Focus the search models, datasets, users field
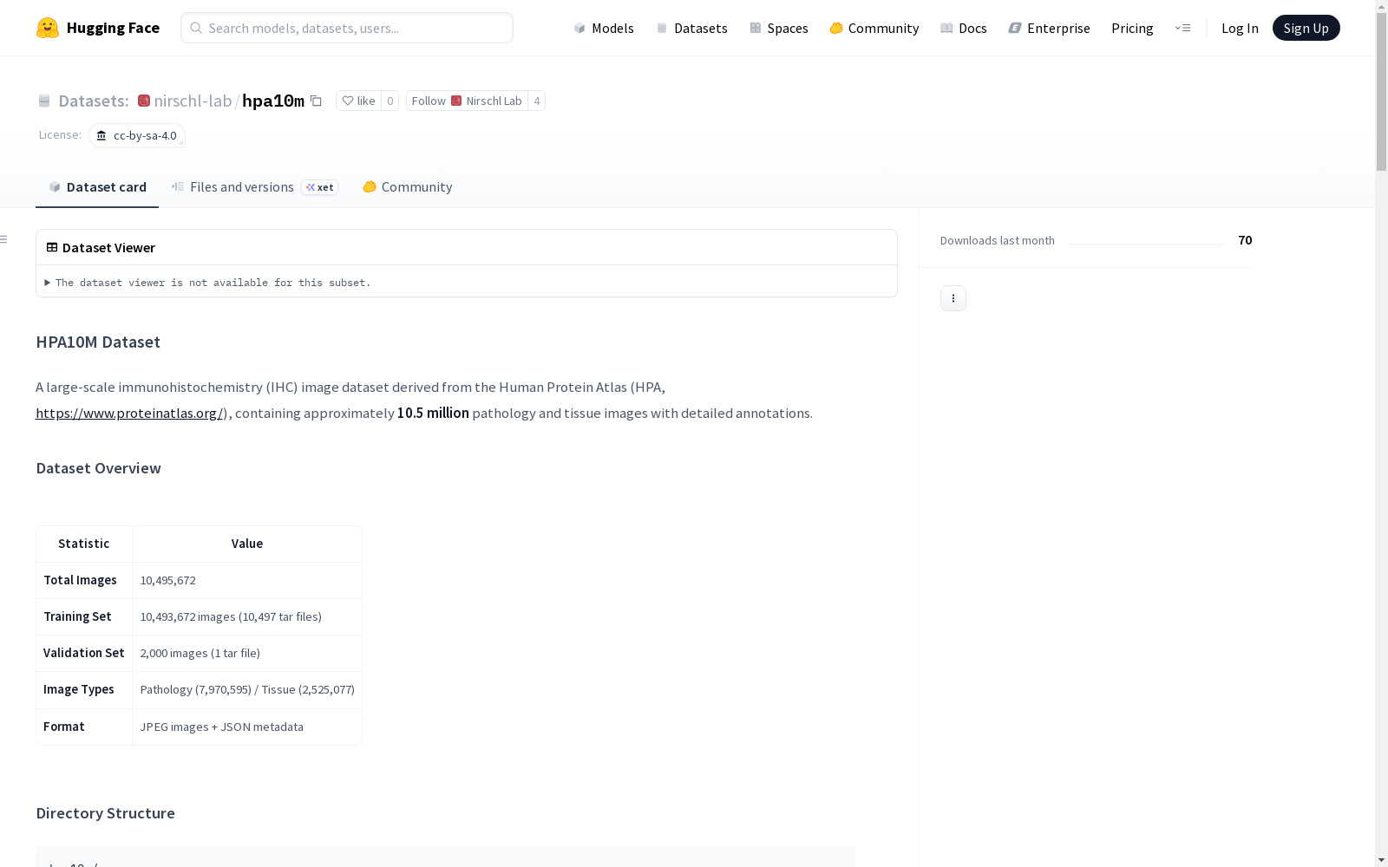The height and width of the screenshot is (867, 1388). [x=347, y=28]
